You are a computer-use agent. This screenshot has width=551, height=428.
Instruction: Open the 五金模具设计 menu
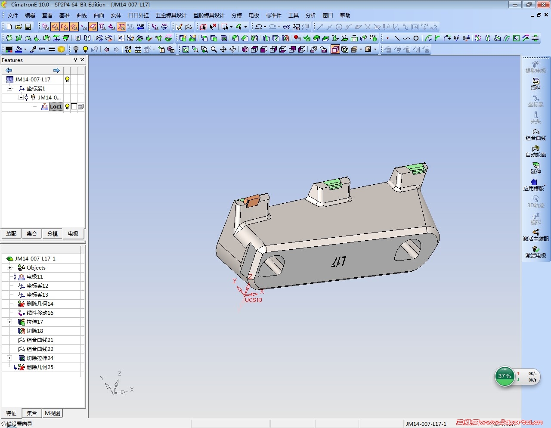click(x=171, y=15)
